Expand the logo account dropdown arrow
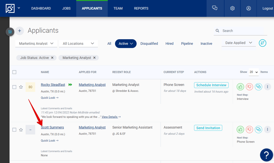This screenshot has width=274, height=163. pyautogui.click(x=19, y=8)
